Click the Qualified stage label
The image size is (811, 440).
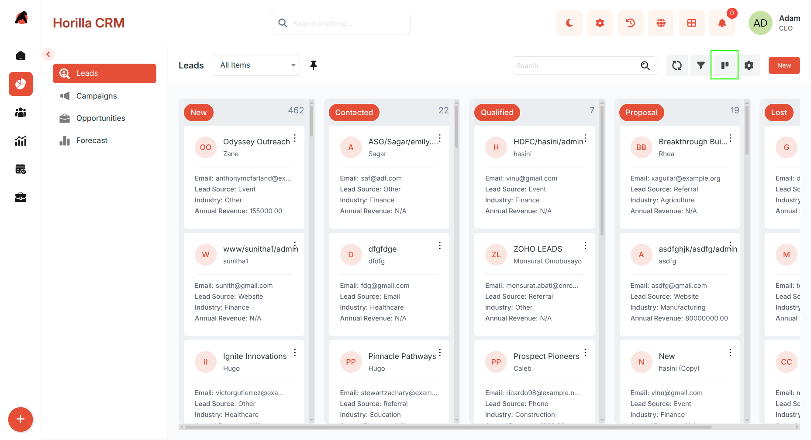click(x=497, y=113)
